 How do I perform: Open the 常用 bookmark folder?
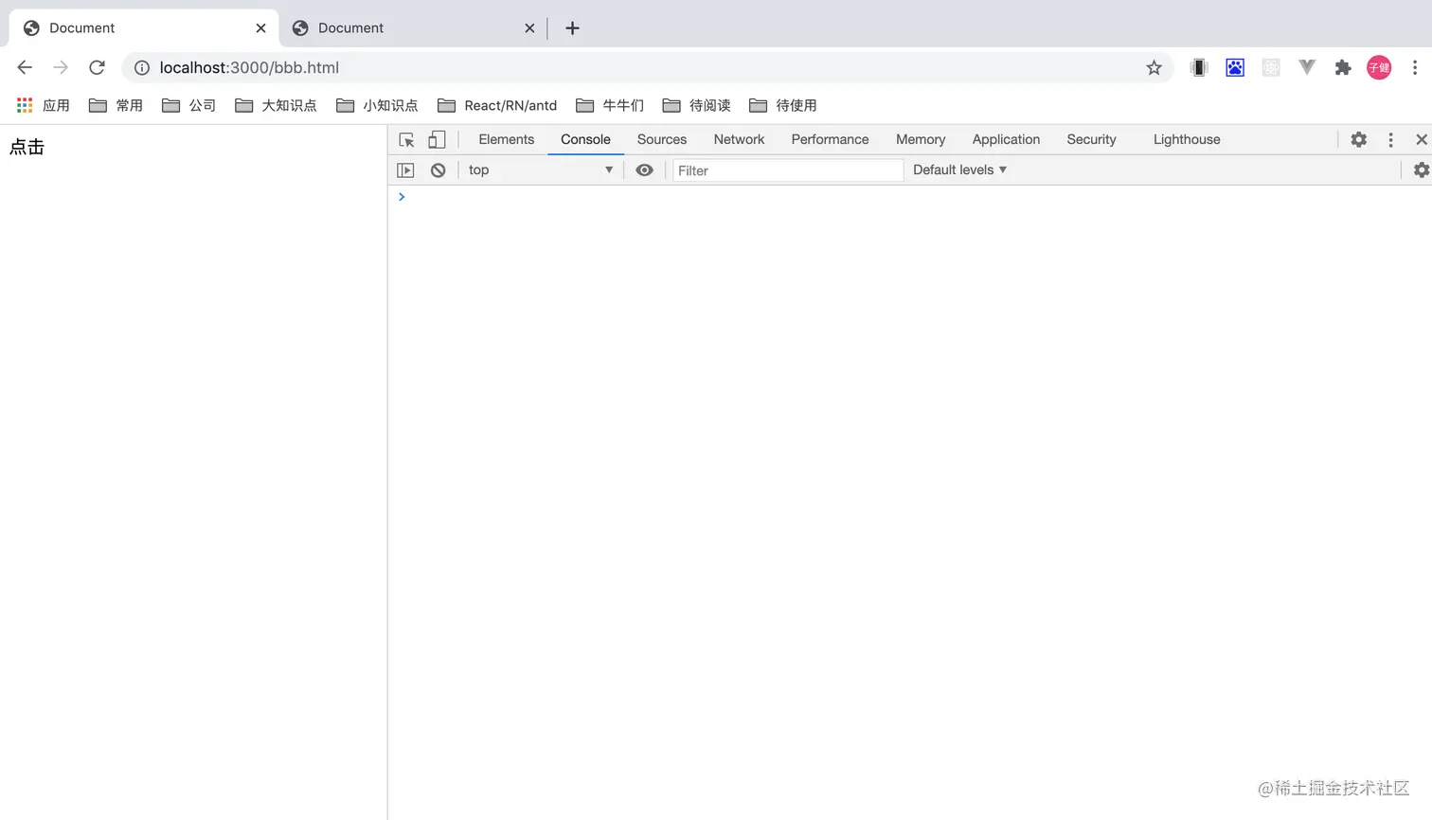[116, 105]
